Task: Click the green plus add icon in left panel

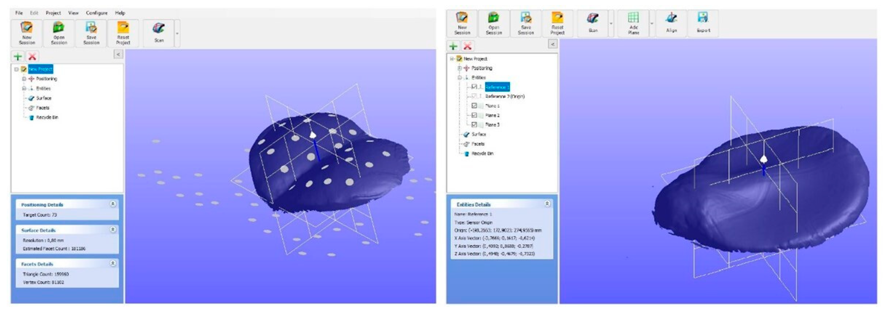Action: pos(18,56)
